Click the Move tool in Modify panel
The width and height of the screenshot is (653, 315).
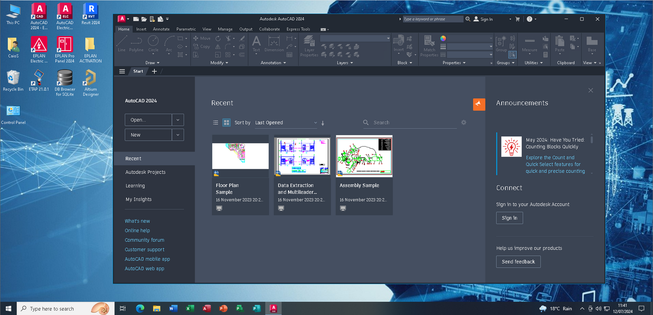202,38
